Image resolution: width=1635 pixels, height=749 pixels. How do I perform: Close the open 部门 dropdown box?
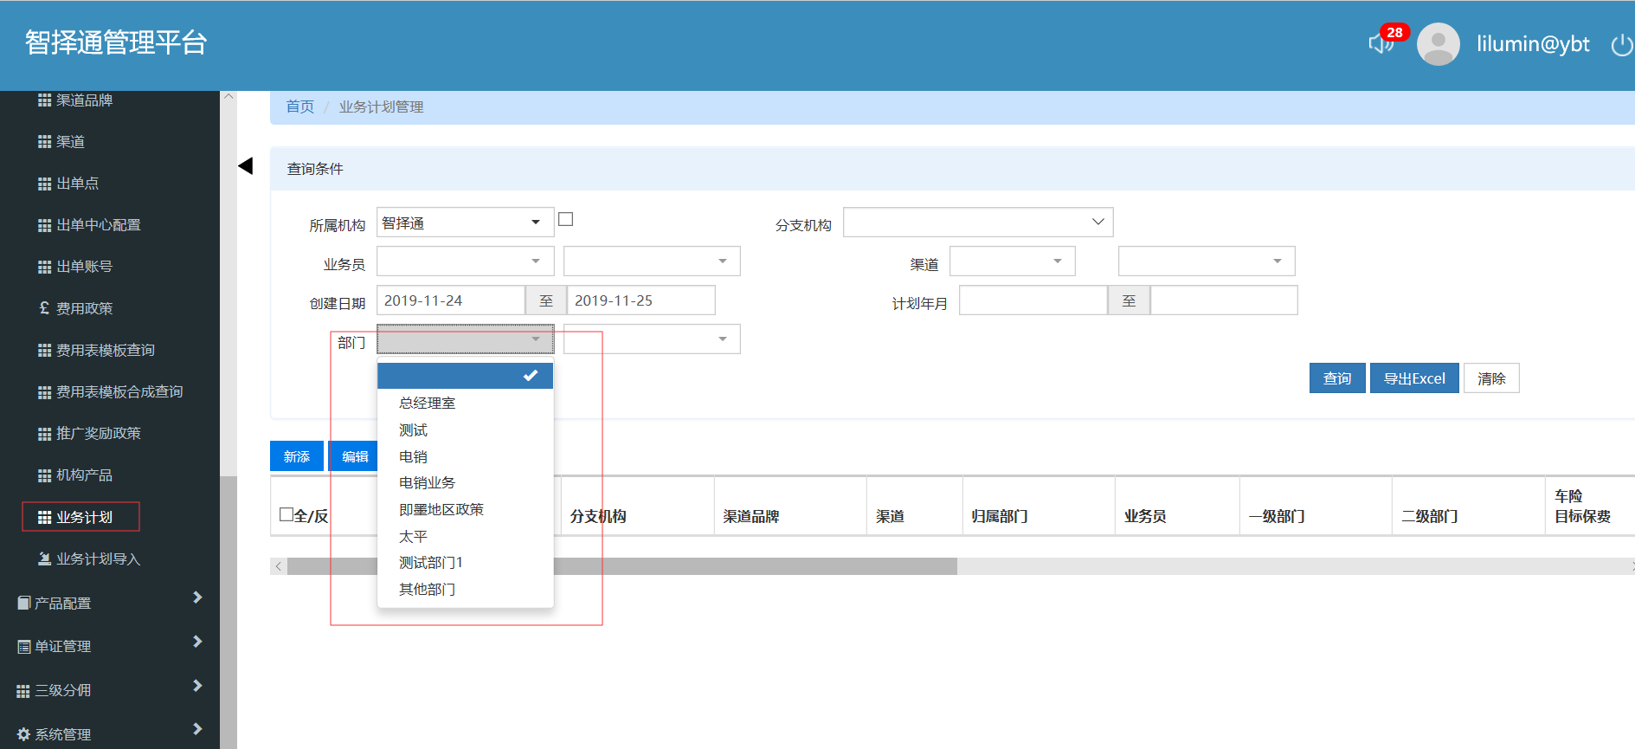[x=465, y=339]
